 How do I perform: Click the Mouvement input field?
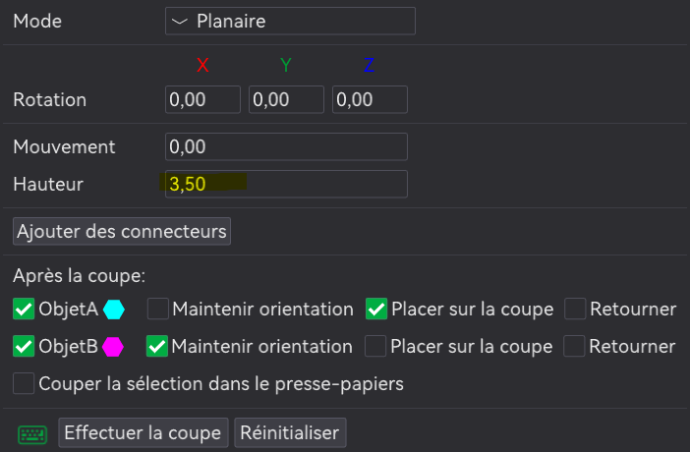point(286,146)
